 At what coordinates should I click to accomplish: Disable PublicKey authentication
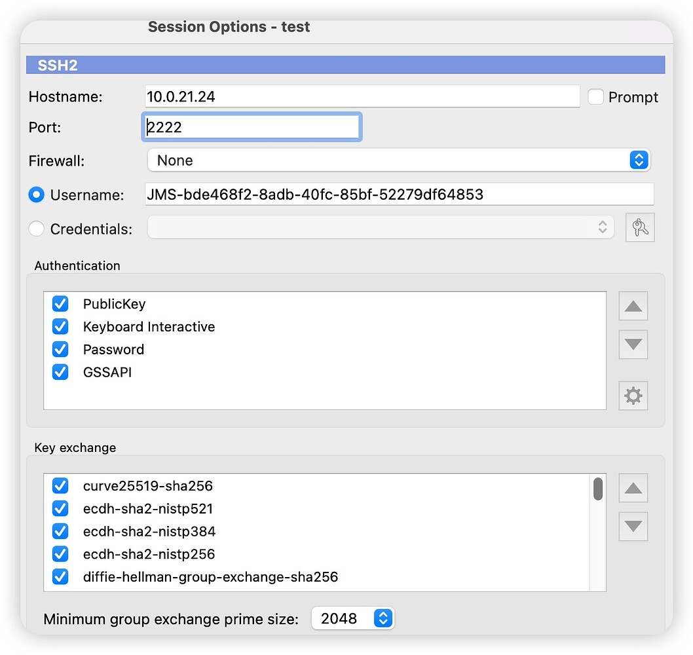click(60, 304)
